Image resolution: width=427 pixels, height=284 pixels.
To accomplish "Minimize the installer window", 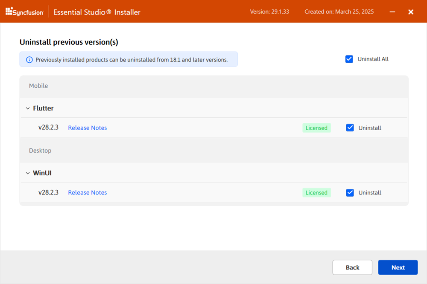I will tap(392, 12).
